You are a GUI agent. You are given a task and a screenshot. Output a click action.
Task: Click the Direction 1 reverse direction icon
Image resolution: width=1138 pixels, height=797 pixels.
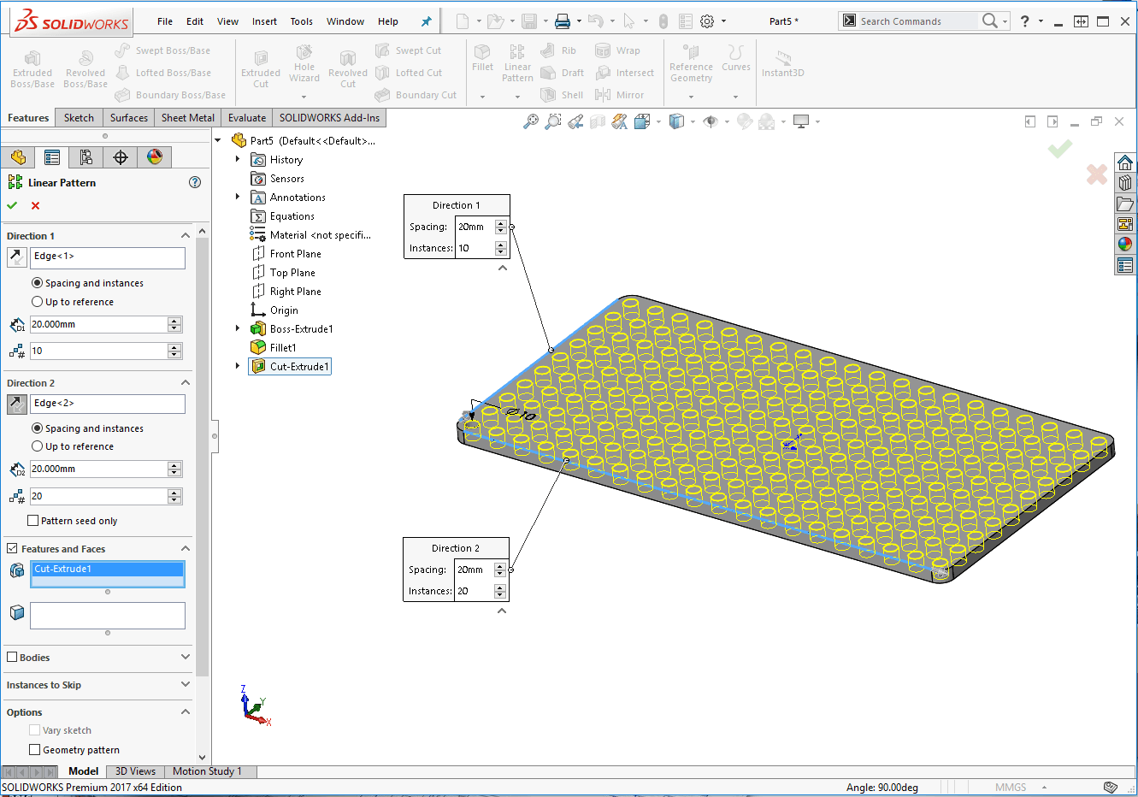click(16, 257)
